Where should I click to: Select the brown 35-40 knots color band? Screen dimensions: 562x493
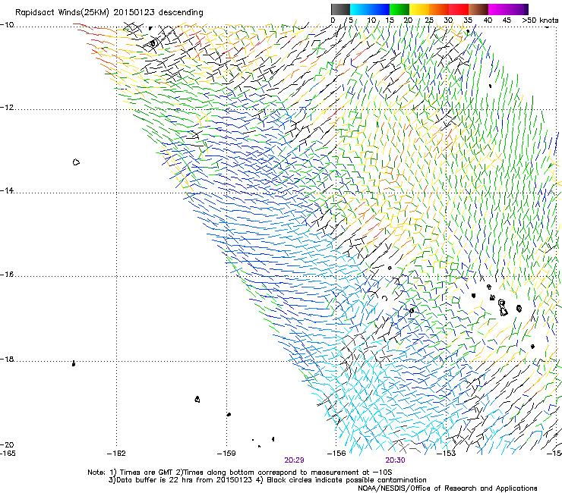coord(478,9)
